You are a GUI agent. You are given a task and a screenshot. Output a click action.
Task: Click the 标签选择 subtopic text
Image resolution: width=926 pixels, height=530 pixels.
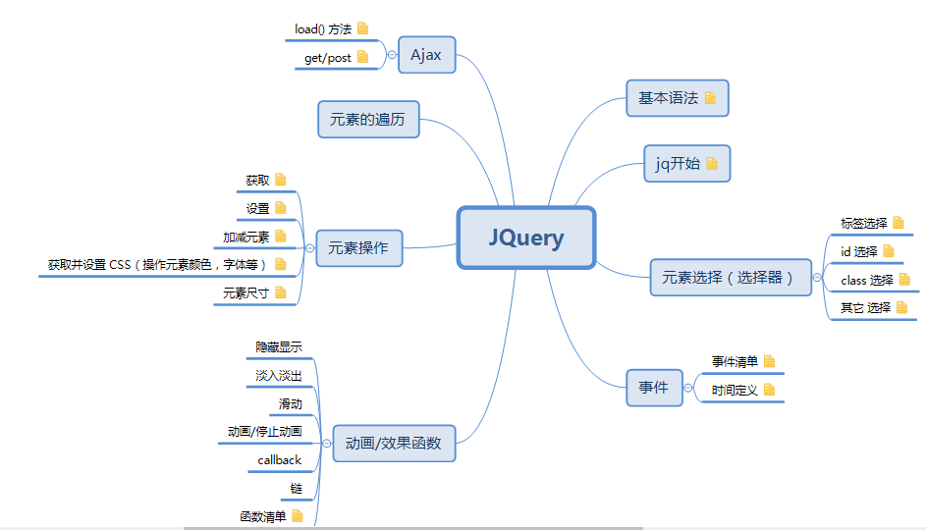(864, 223)
